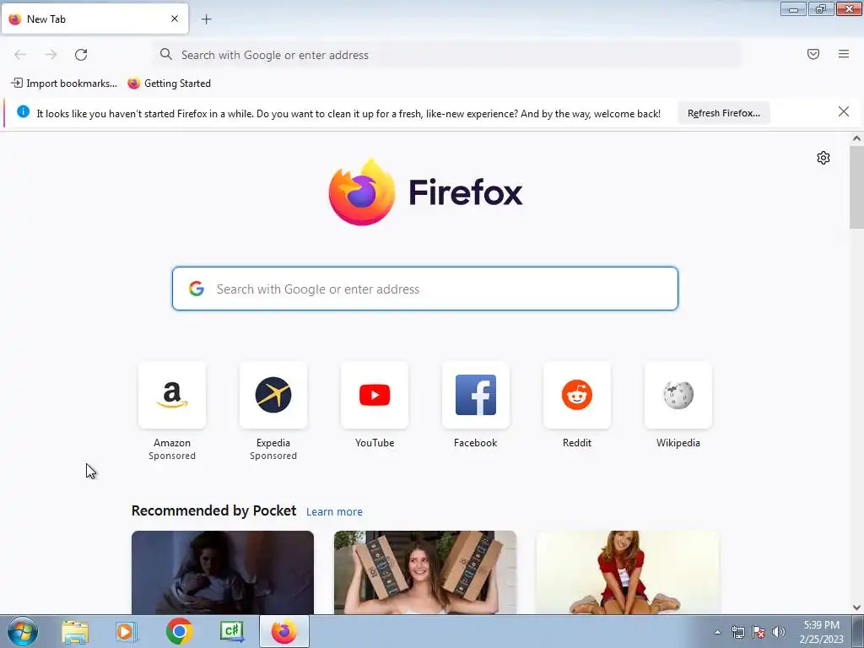Screen dimensions: 864x648
Task: Focus the address bar at top
Action: tap(447, 55)
